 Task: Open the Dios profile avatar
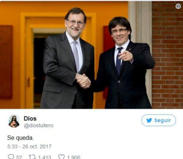(x=14, y=121)
